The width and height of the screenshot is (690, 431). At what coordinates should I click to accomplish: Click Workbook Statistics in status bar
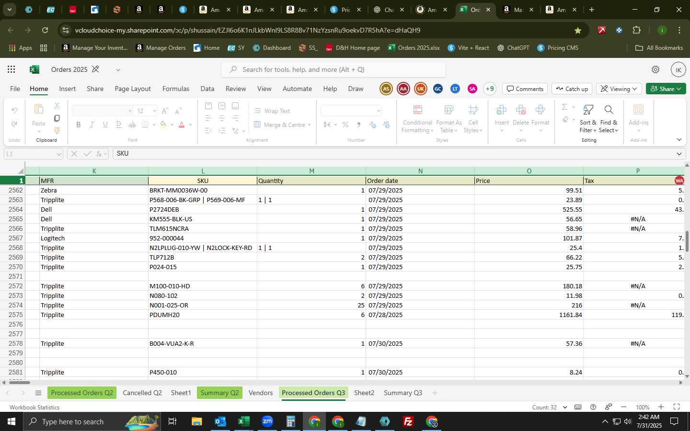pos(34,407)
